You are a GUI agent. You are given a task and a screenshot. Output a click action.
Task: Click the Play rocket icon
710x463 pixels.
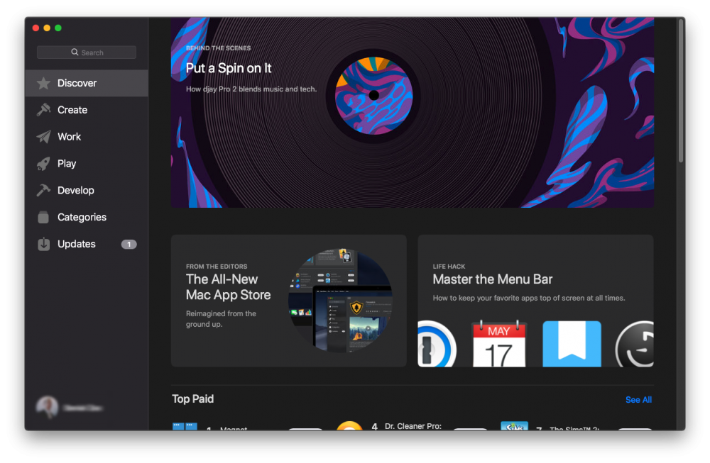[x=43, y=164]
